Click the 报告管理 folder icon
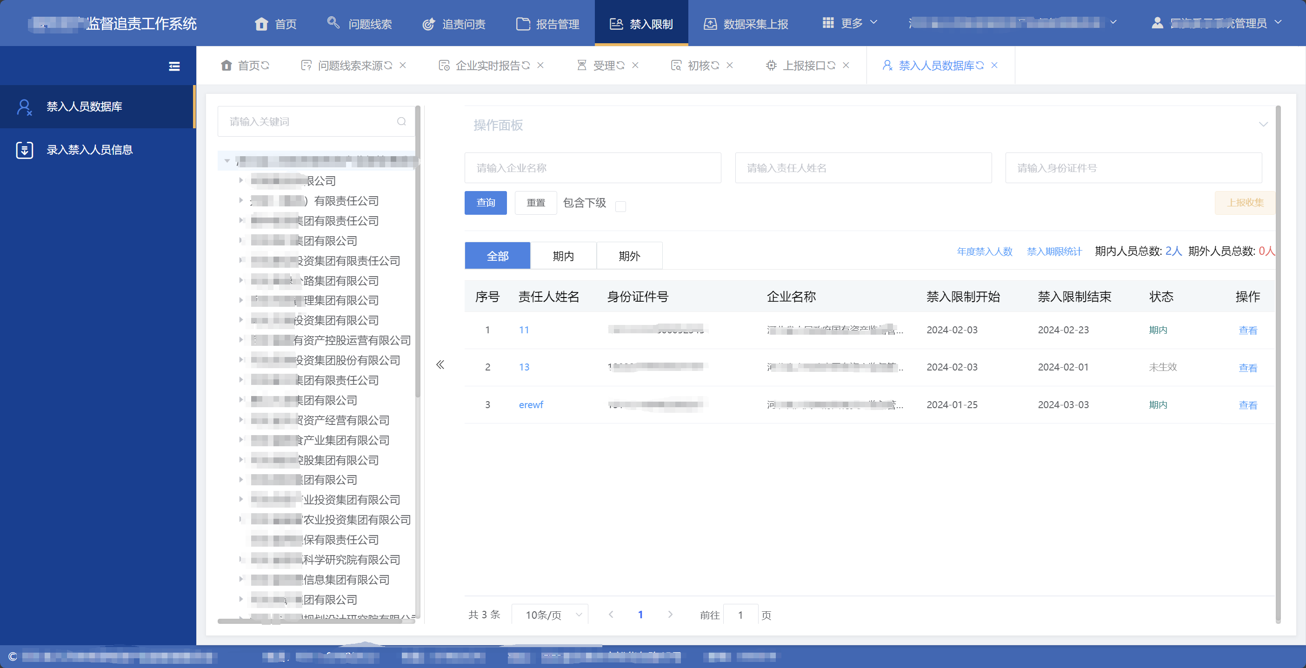Viewport: 1306px width, 668px height. (523, 24)
